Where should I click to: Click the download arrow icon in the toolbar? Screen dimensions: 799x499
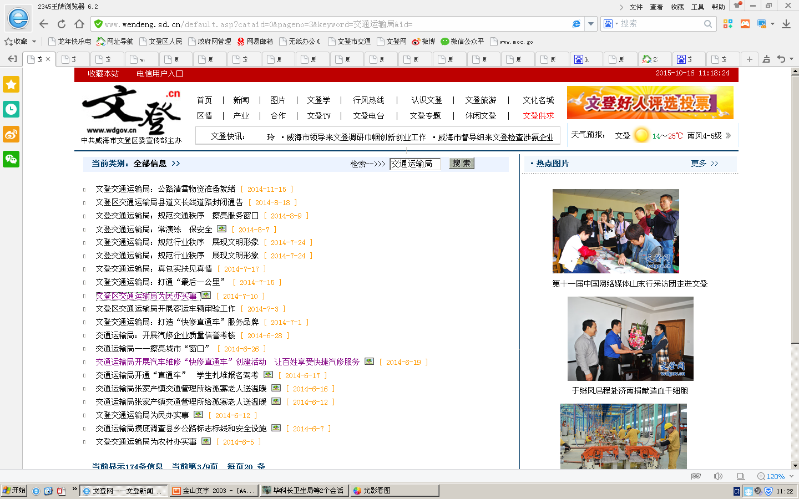coord(786,24)
